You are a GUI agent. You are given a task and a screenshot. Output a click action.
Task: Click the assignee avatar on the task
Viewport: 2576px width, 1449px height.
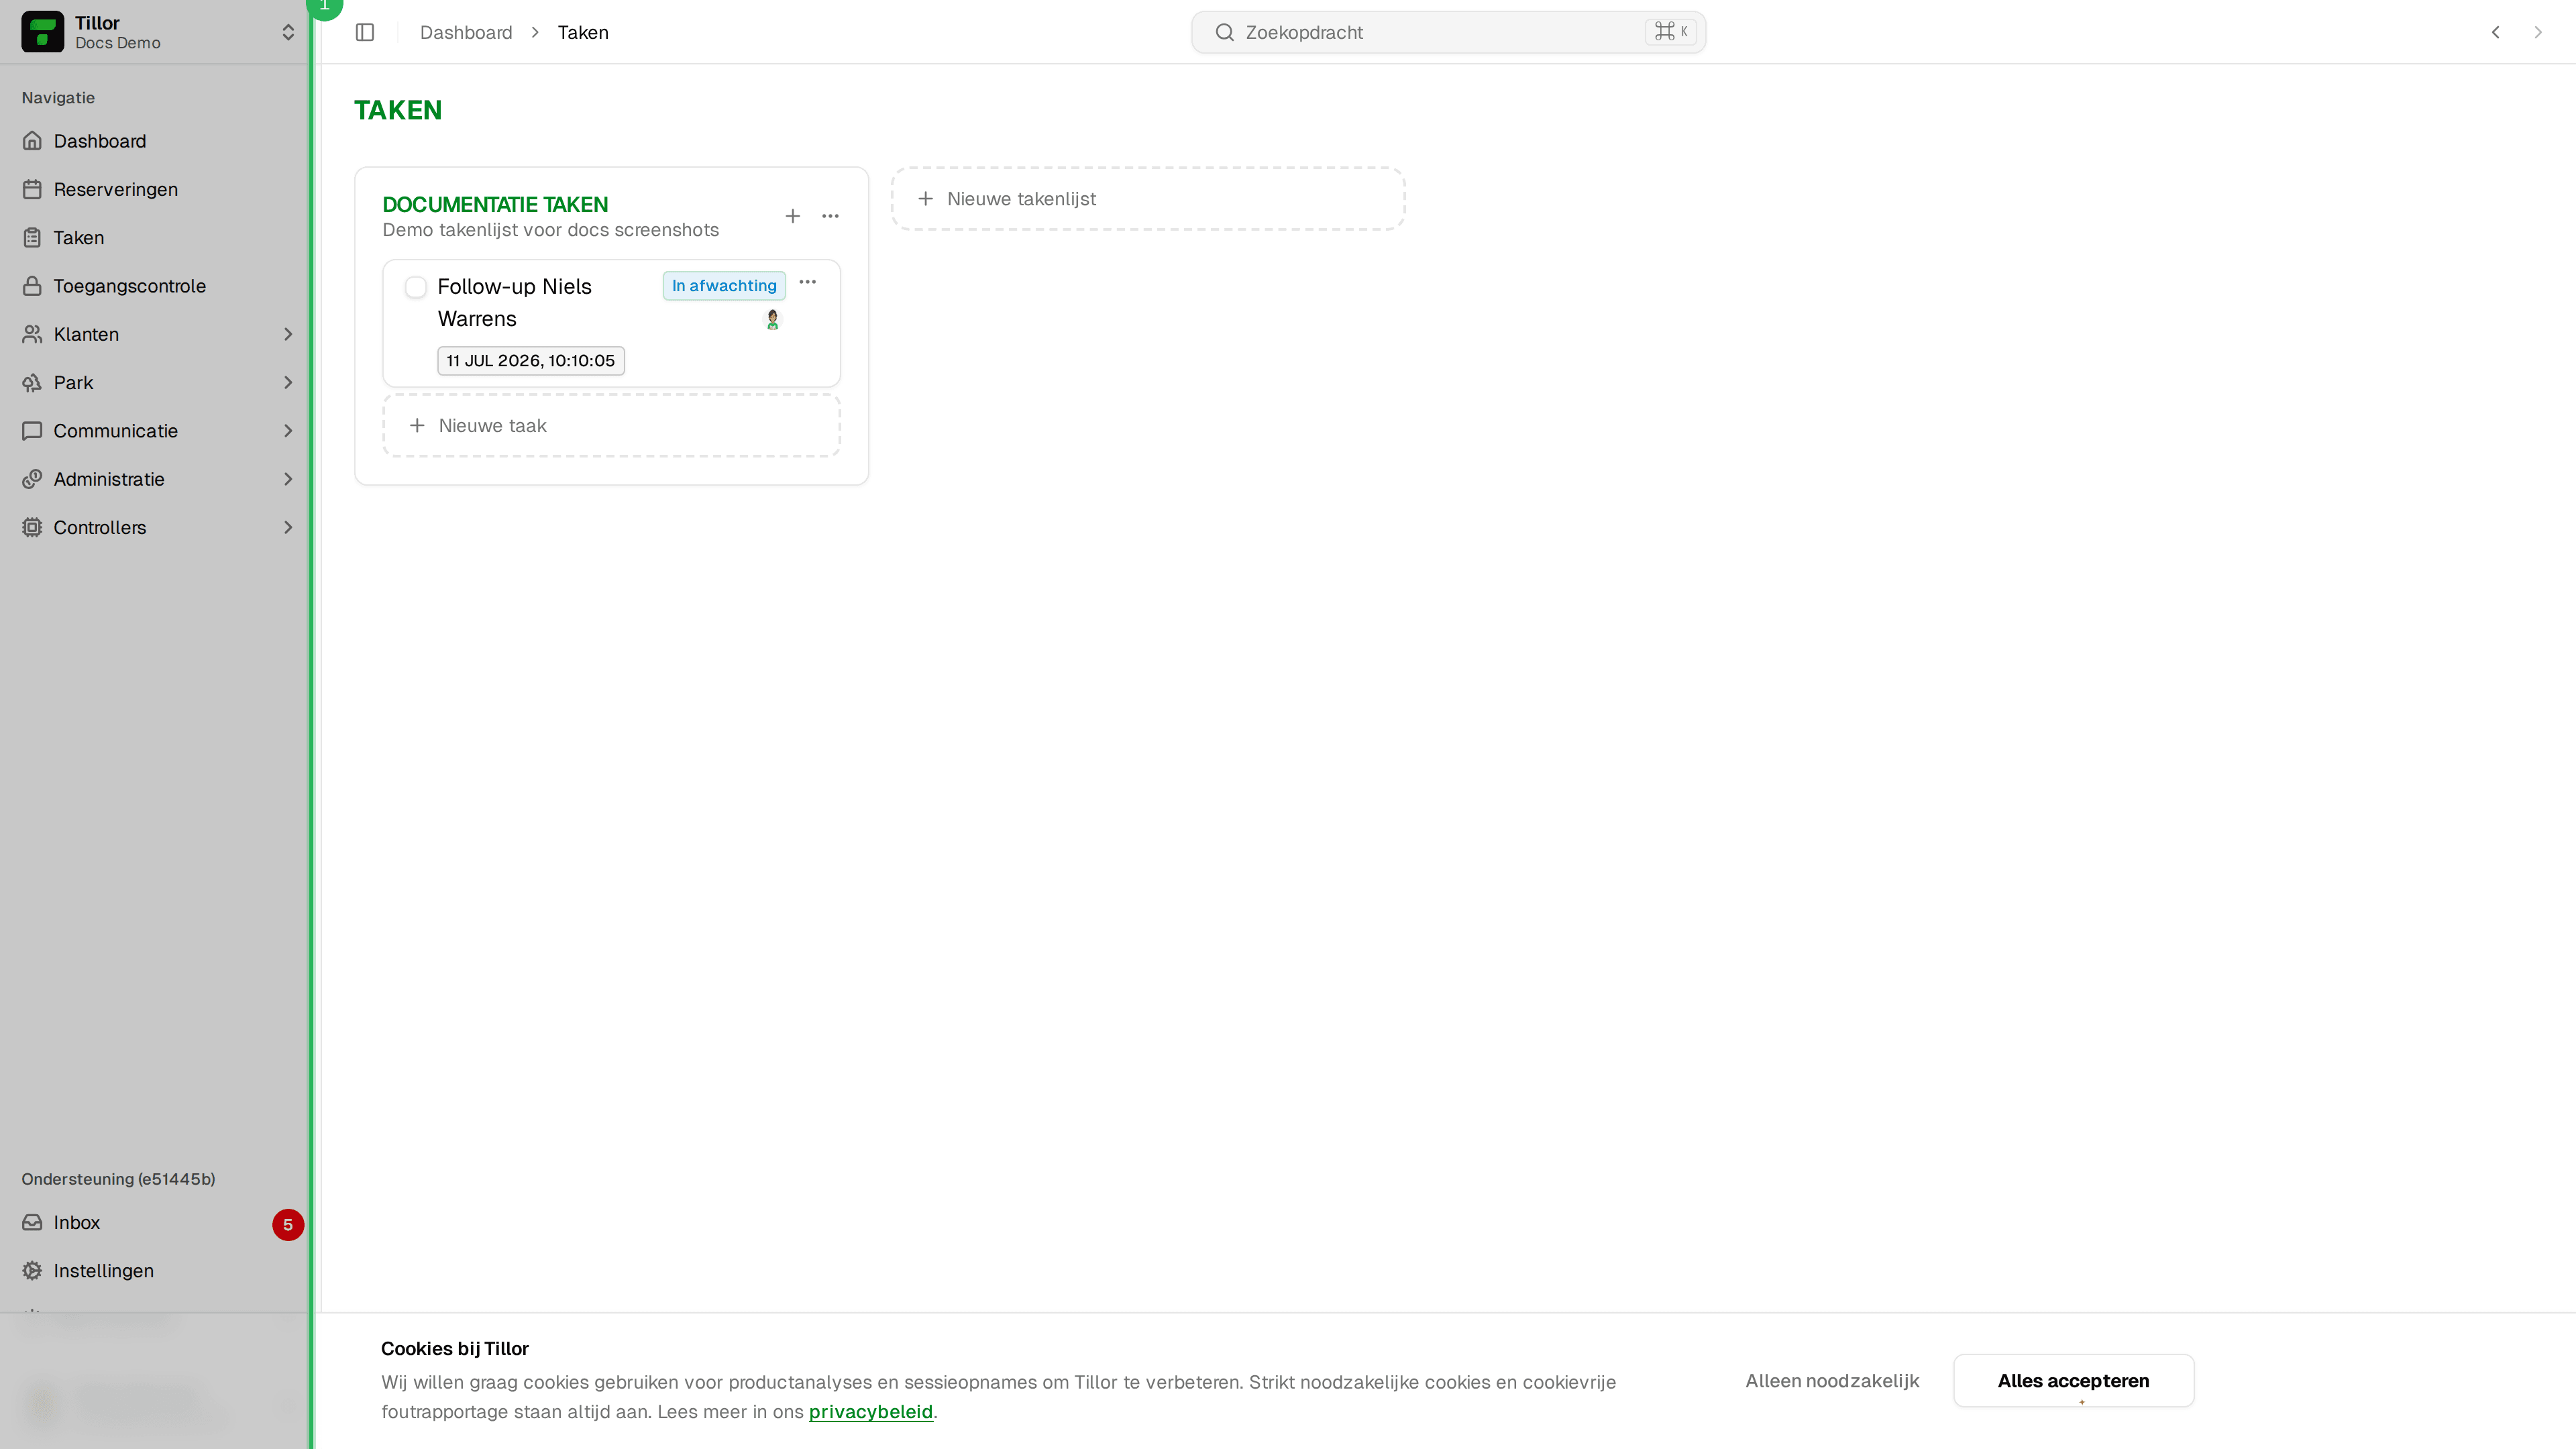pyautogui.click(x=772, y=319)
